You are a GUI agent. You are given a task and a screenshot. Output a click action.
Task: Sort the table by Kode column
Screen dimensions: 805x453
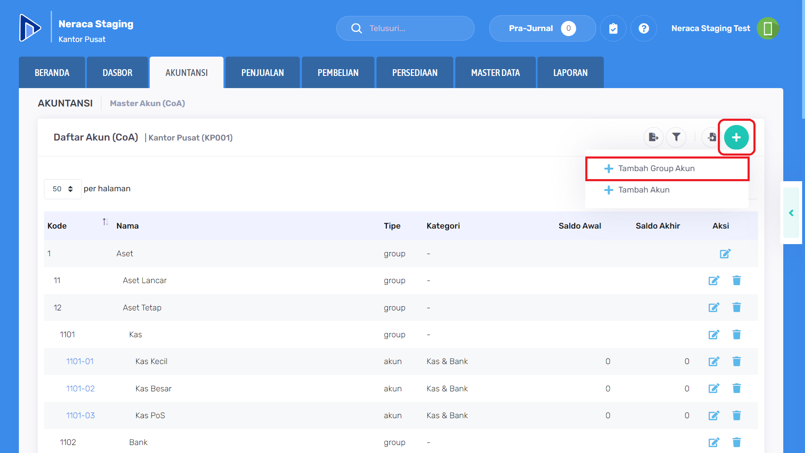[x=105, y=221]
